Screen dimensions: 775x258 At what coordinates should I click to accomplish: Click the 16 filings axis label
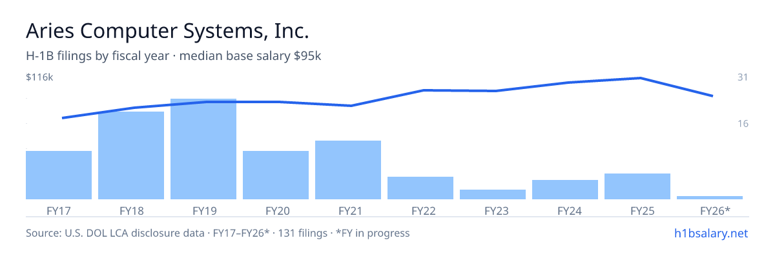coord(743,123)
